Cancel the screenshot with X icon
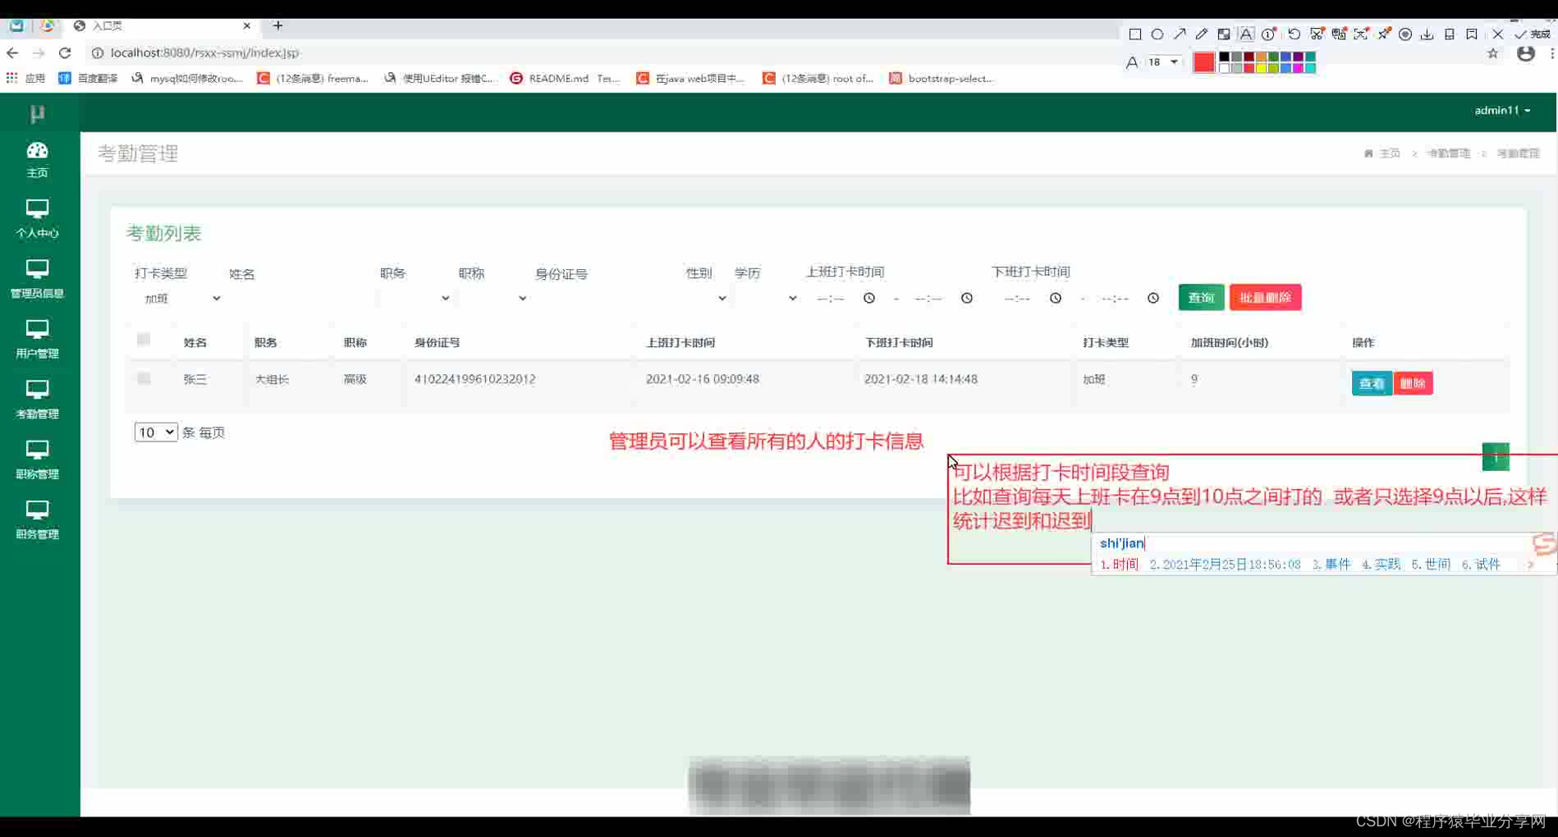Viewport: 1558px width, 837px height. click(1498, 34)
